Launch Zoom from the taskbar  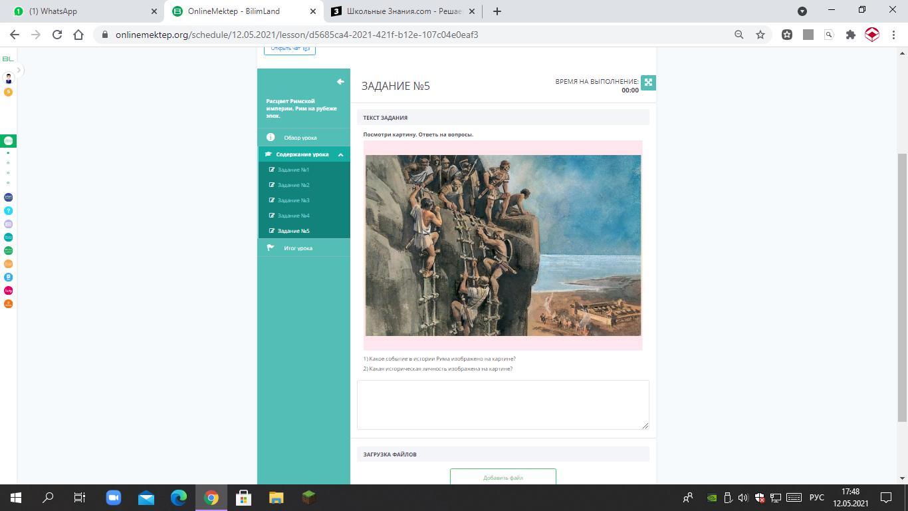point(113,498)
